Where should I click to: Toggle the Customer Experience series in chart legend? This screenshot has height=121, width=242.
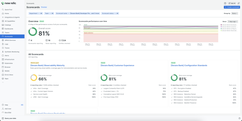[x=229, y=27]
